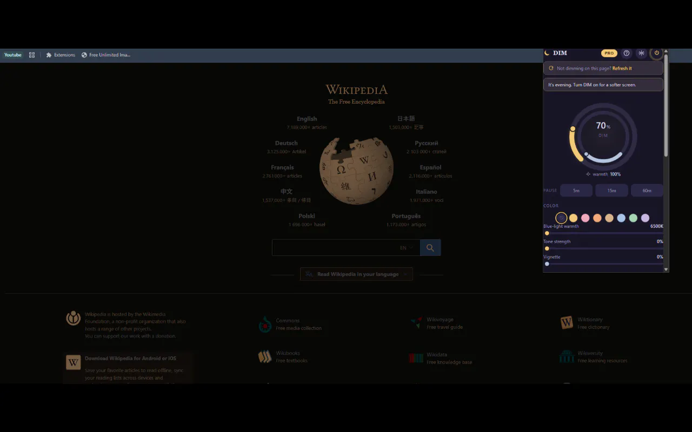Click the apps grid icon in bookmarks bar
The height and width of the screenshot is (432, 692).
pyautogui.click(x=32, y=55)
